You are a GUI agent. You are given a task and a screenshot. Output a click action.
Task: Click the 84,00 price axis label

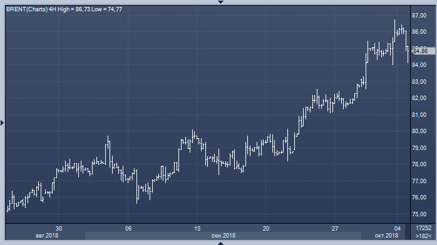(419, 65)
